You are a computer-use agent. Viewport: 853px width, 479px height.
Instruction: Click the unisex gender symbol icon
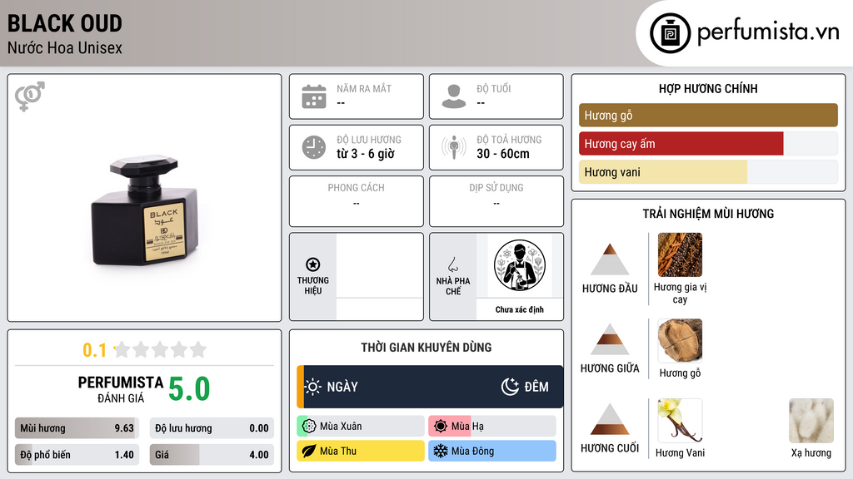30,96
